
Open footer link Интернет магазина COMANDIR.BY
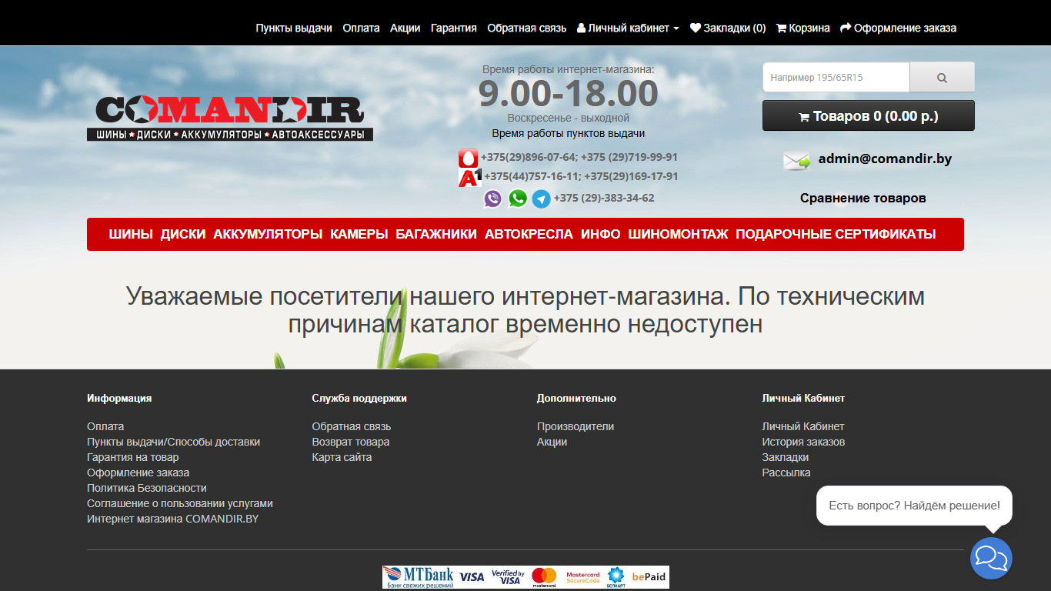(x=172, y=519)
